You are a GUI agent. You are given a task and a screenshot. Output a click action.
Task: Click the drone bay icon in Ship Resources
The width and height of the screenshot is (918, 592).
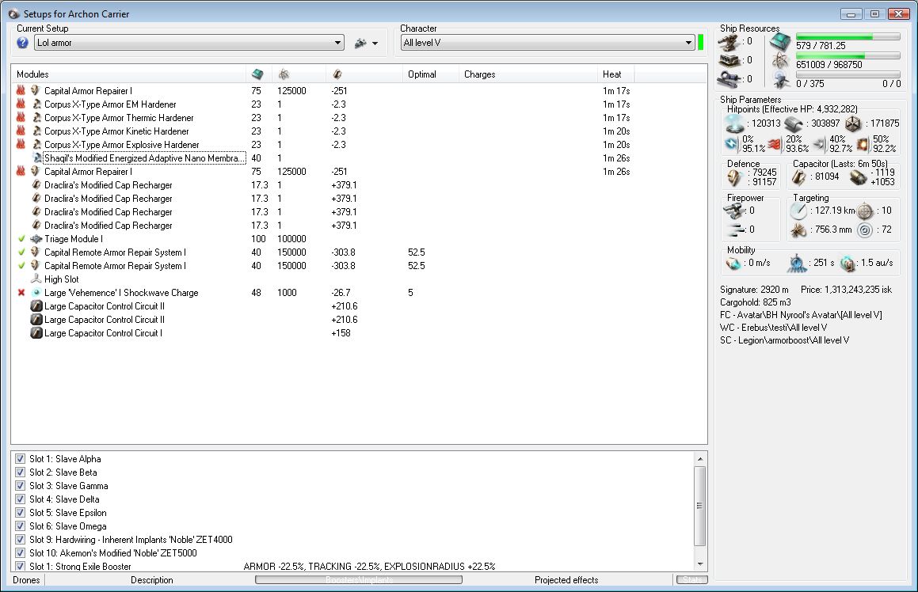pyautogui.click(x=781, y=80)
